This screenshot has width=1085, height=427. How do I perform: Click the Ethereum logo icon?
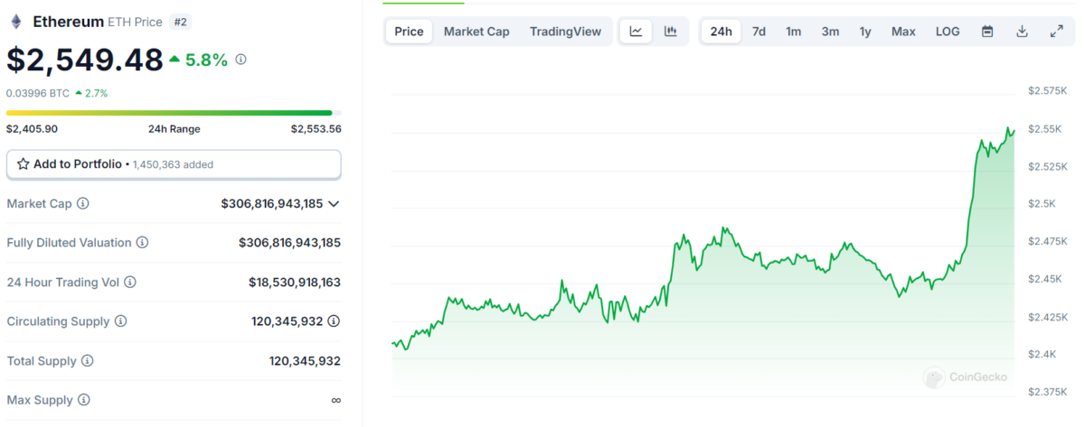point(16,21)
